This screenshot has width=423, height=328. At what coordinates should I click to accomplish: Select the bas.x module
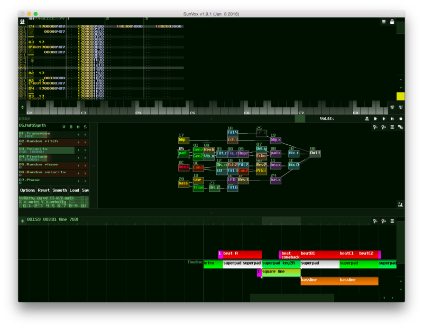tap(275, 180)
